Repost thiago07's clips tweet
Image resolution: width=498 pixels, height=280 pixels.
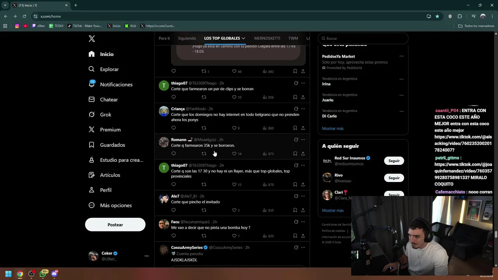(x=204, y=97)
